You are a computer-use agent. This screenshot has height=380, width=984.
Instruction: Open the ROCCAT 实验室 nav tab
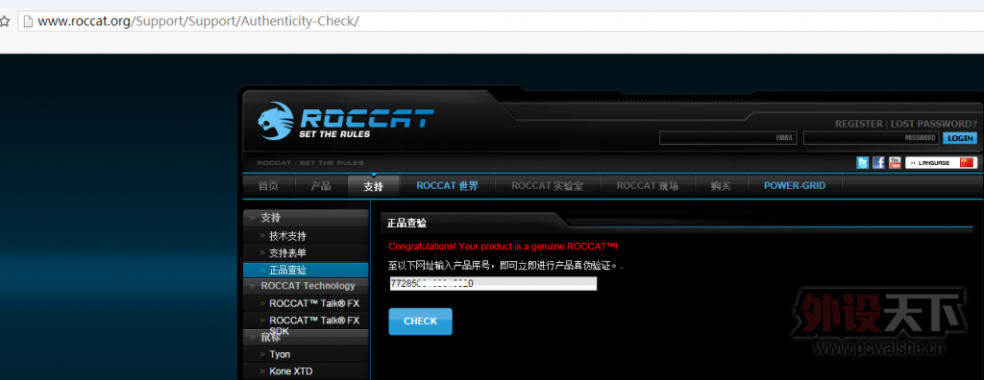coord(547,186)
